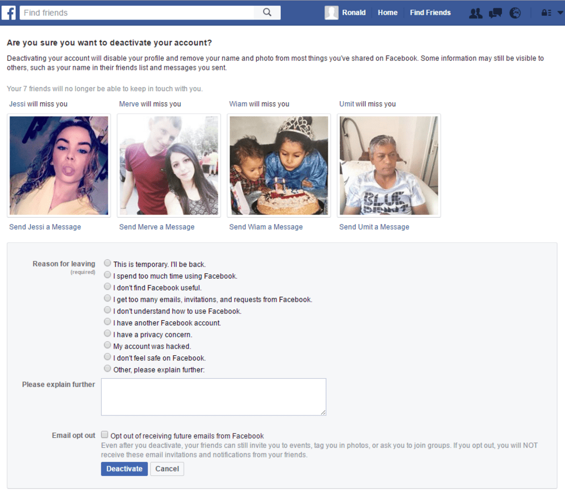This screenshot has width=565, height=496.
Task: Select 'I don't find Facebook useful'
Action: click(107, 286)
